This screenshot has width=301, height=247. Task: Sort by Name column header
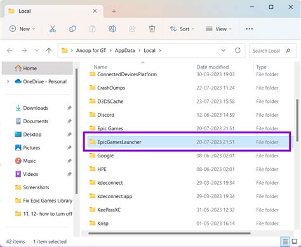[x=100, y=67]
